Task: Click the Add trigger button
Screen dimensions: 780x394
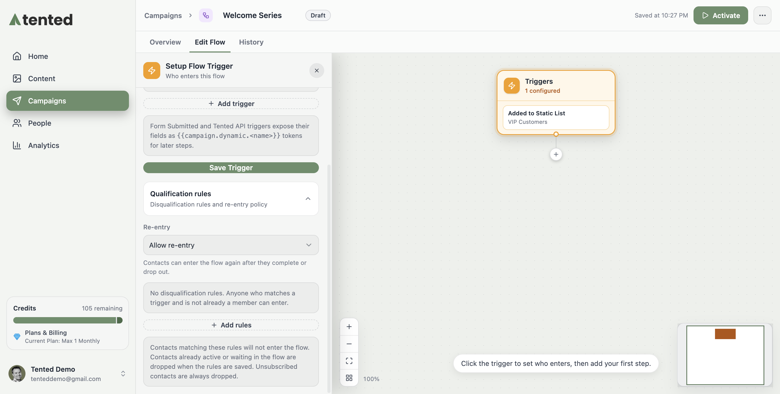Action: (x=231, y=103)
